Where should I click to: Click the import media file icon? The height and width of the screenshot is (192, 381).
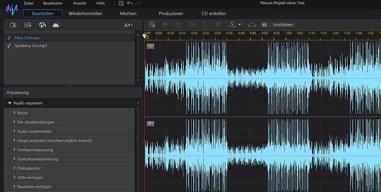(x=13, y=25)
